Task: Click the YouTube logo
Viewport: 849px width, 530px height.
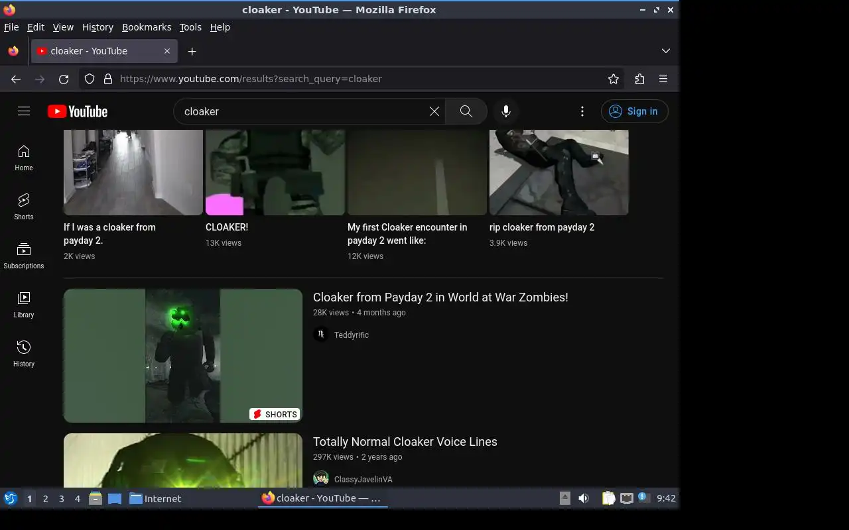Action: [78, 111]
